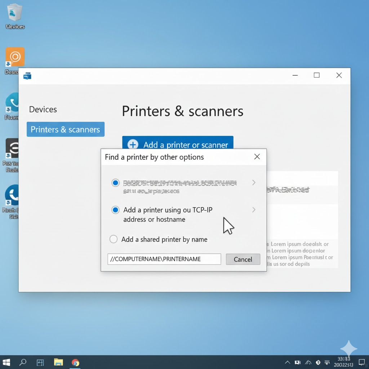Viewport: 369px width, 369px height.
Task: Select the TCP-IP address or hostname radio
Action: tap(115, 210)
